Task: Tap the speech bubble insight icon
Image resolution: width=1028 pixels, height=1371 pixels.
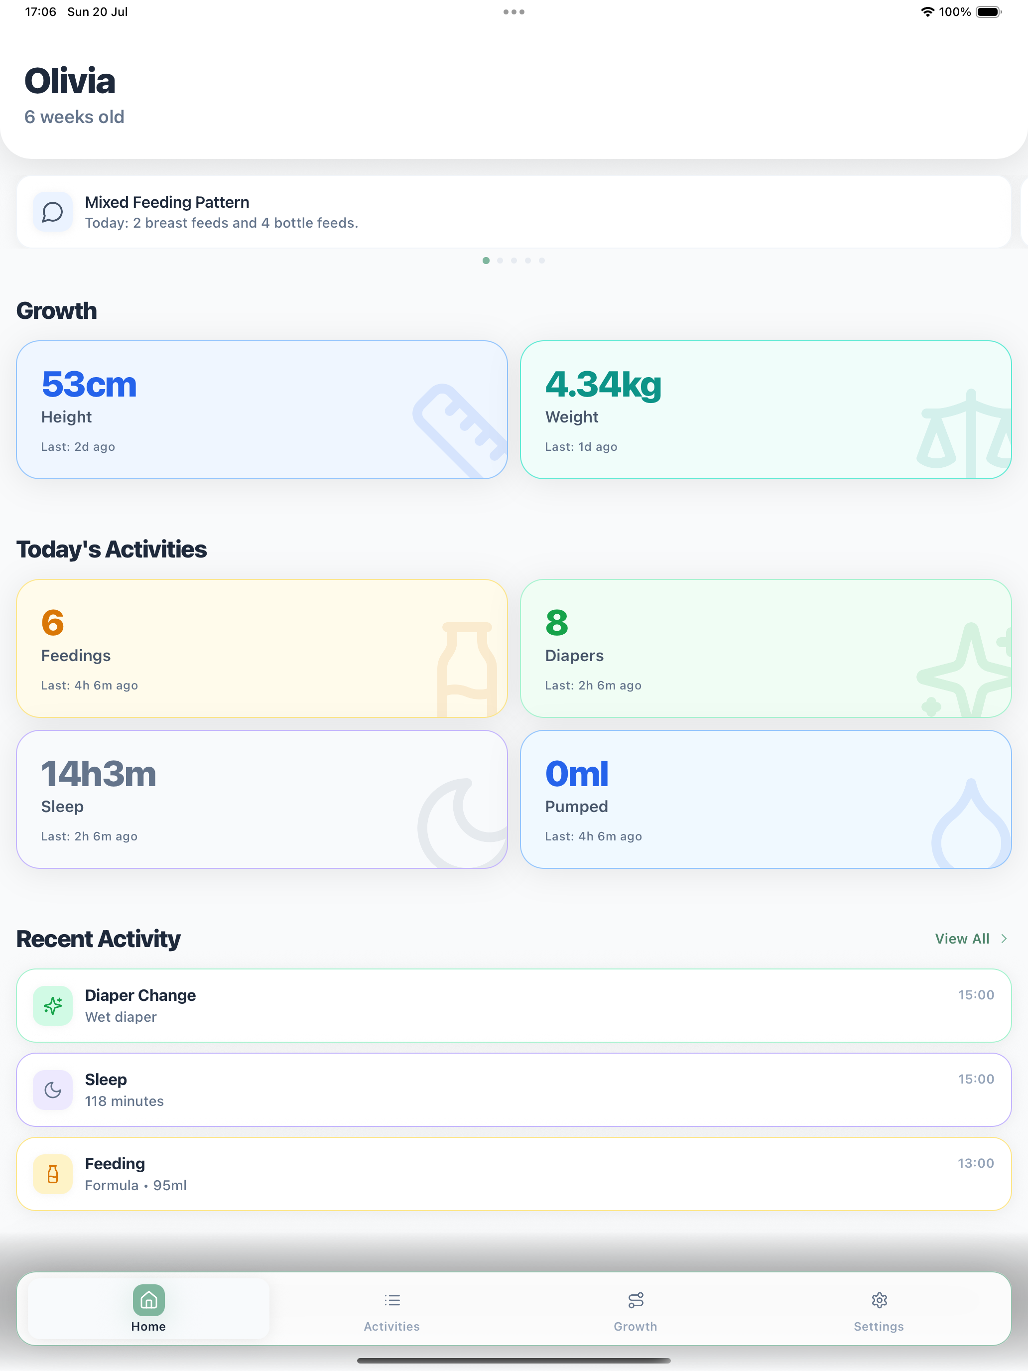Action: (53, 212)
